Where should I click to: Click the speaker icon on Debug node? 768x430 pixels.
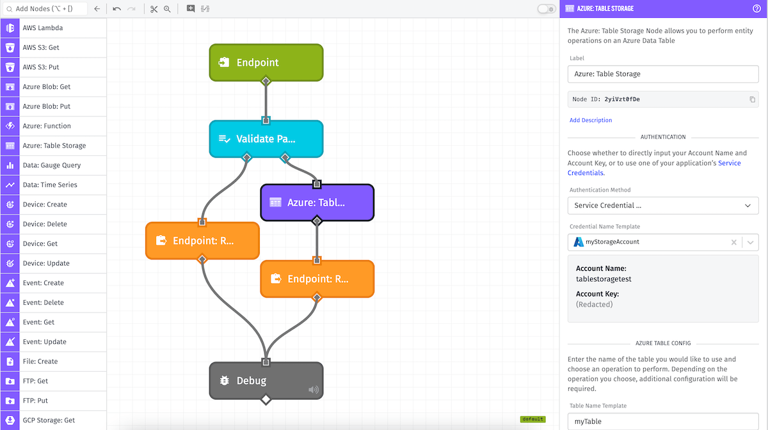tap(313, 390)
